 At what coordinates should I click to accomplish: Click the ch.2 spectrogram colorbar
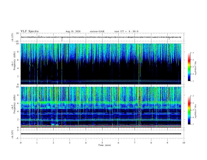189,110
